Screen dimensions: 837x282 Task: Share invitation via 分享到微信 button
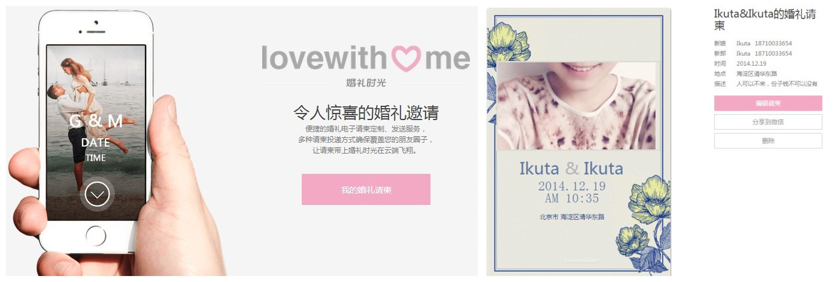pyautogui.click(x=768, y=122)
